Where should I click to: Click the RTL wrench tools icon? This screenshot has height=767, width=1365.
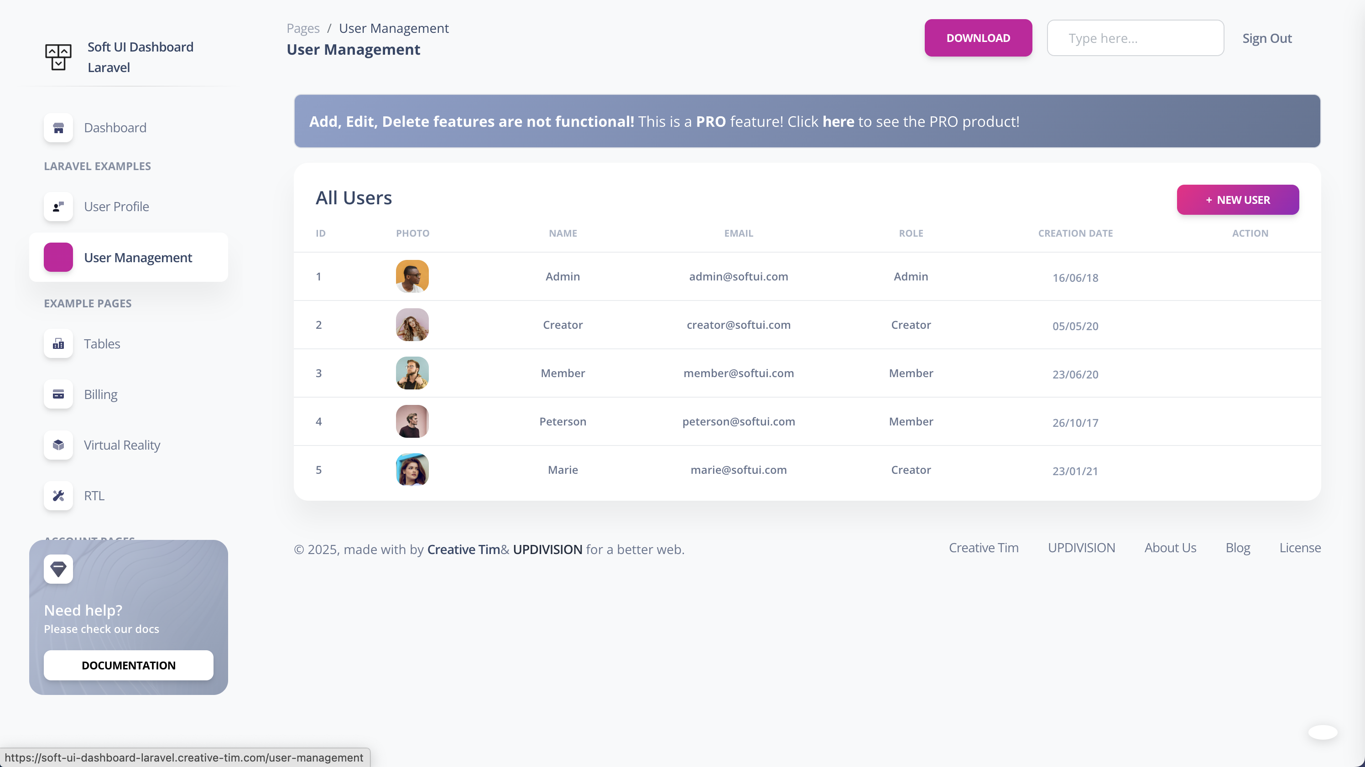click(58, 495)
